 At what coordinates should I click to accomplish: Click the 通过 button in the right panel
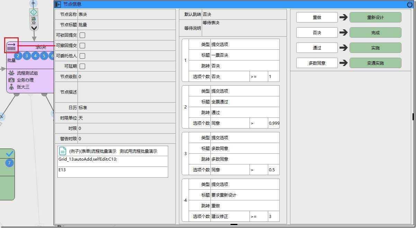coord(317,48)
